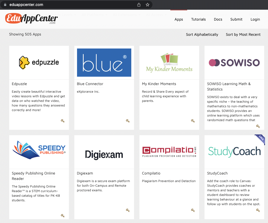The image size is (268, 223).
Task: Select the Digiexam logo thumbnail
Action: [104, 152]
